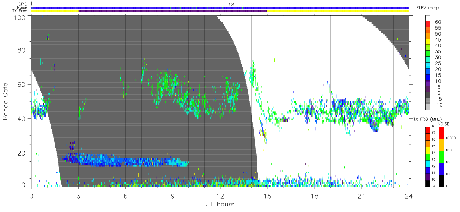Click the "25" label on ELEV colorbar
Viewport: 460px width, 212px height.
pyautogui.click(x=437, y=64)
